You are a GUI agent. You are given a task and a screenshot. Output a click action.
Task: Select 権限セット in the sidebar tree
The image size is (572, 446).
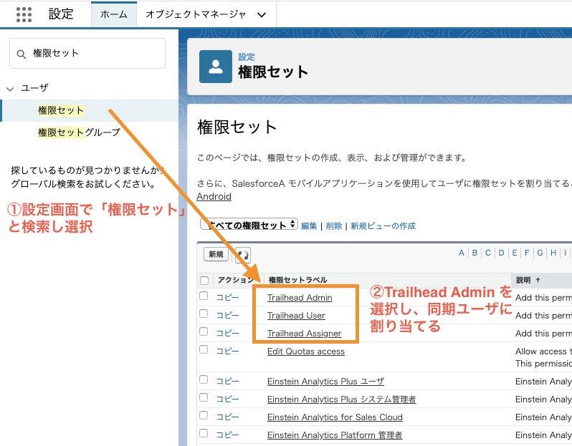[x=61, y=110]
